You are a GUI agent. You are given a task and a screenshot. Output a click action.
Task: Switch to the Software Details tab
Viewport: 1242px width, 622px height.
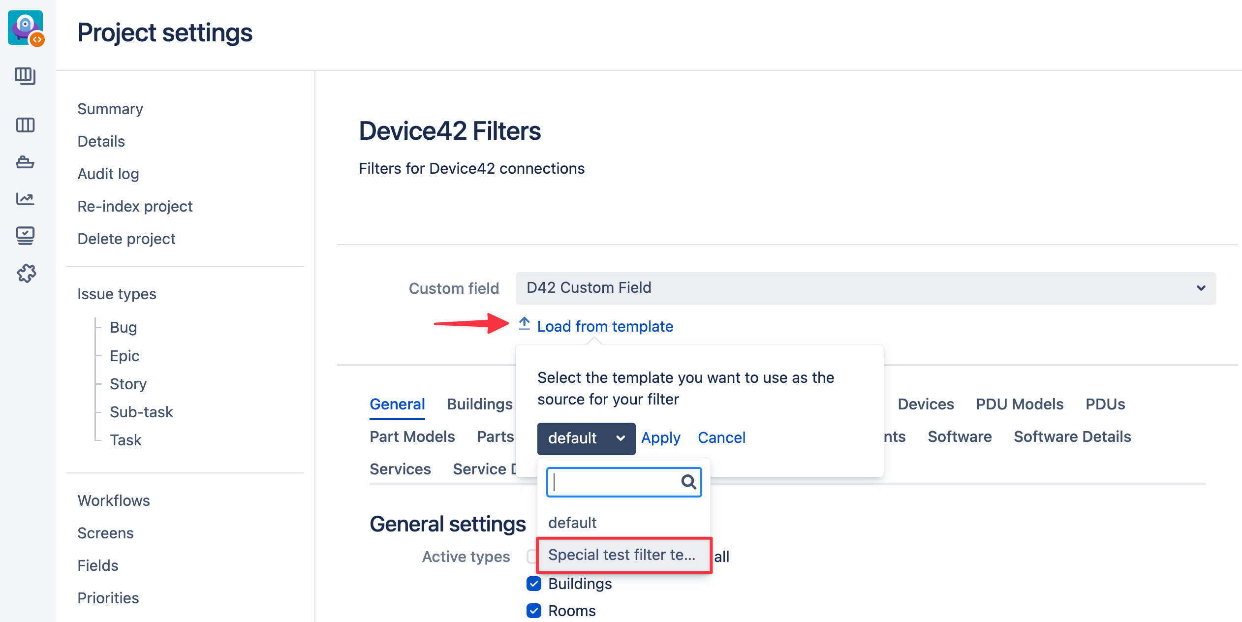[x=1072, y=436]
